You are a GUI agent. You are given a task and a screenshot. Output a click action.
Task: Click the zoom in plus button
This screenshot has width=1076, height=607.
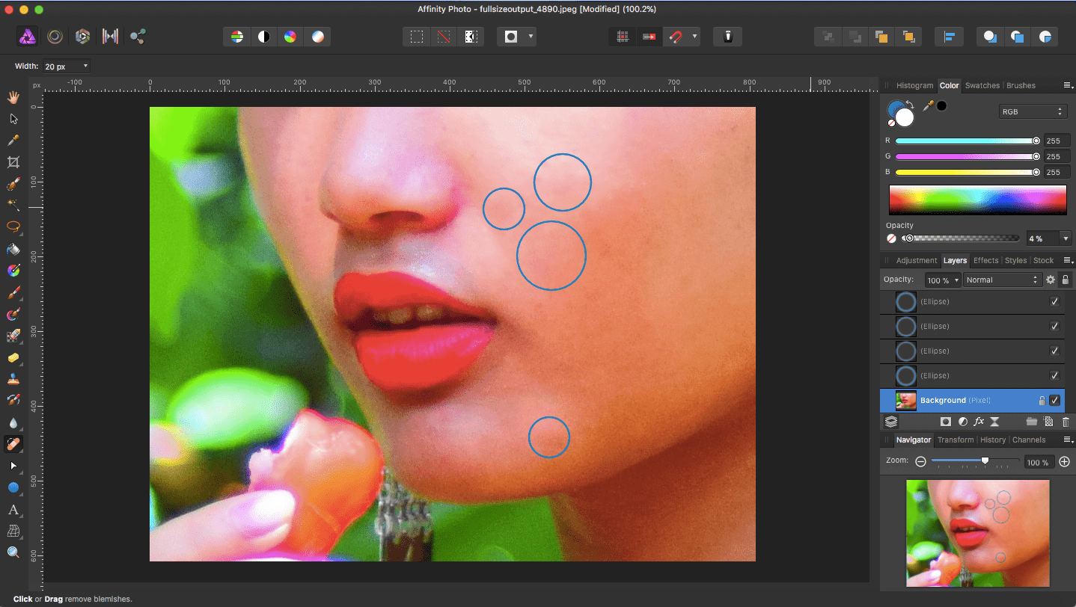point(1065,462)
